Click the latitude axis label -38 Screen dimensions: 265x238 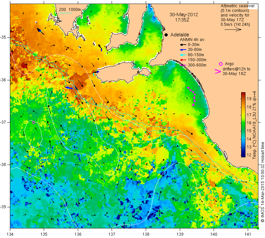coord(3,165)
